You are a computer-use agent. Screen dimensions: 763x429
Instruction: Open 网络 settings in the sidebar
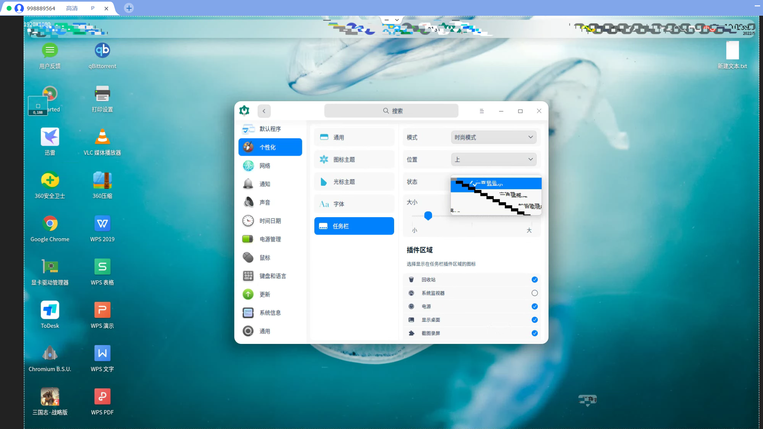[x=270, y=166]
